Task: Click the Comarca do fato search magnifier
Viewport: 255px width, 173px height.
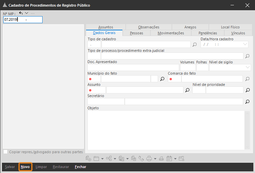Action: coord(247,79)
